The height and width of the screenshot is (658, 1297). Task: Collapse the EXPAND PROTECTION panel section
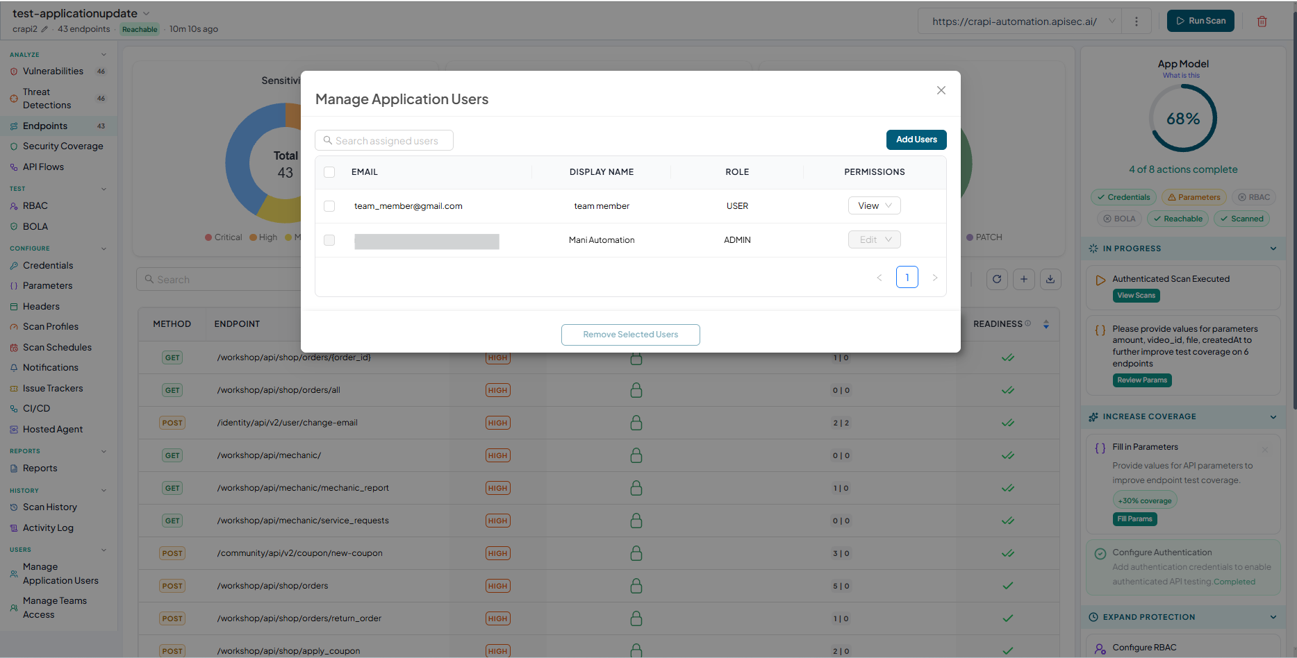[1273, 617]
